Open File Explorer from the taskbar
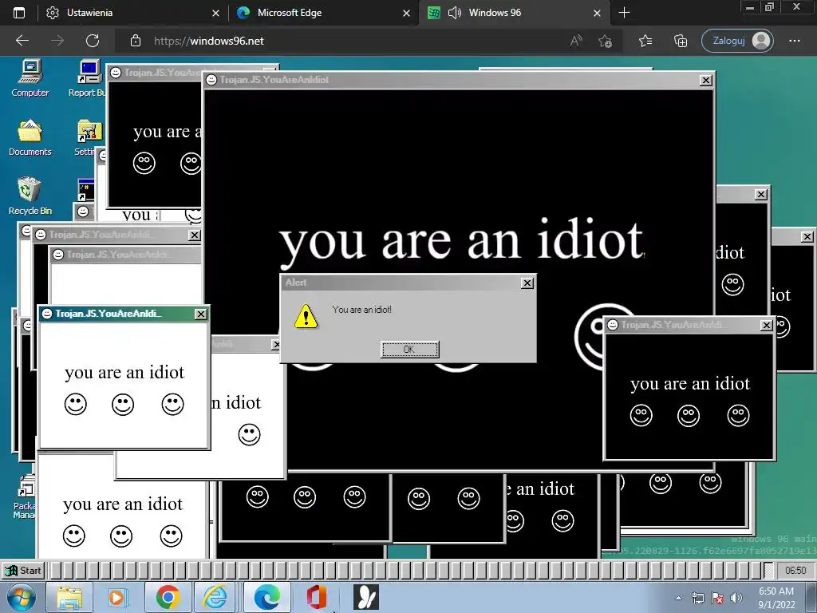This screenshot has height=613, width=817. pyautogui.click(x=69, y=597)
